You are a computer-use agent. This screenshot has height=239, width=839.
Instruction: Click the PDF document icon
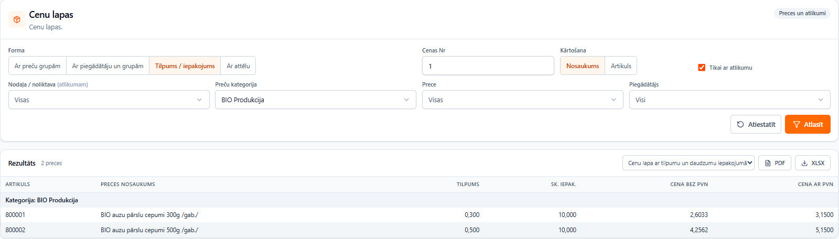(x=768, y=163)
